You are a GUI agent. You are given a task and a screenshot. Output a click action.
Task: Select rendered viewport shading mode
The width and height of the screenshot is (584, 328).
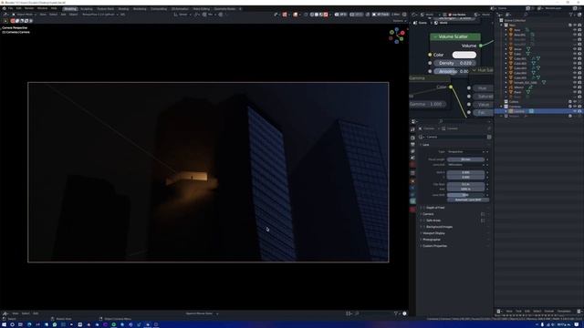coord(326,15)
